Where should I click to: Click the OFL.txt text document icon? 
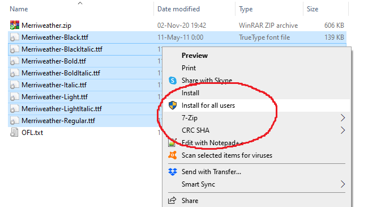click(14, 133)
